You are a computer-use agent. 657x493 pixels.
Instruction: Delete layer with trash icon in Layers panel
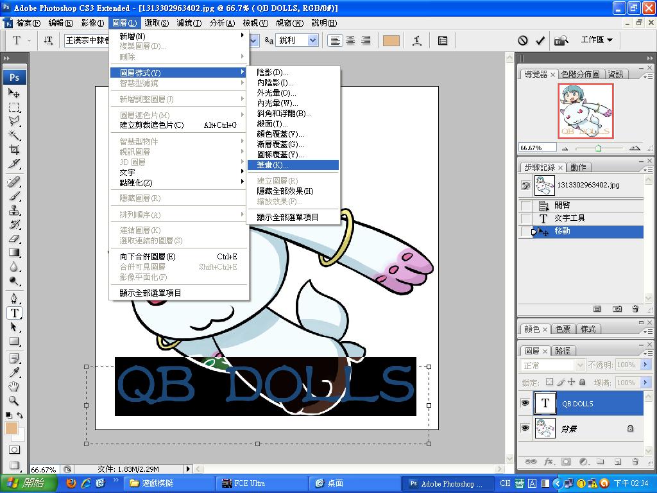click(635, 462)
